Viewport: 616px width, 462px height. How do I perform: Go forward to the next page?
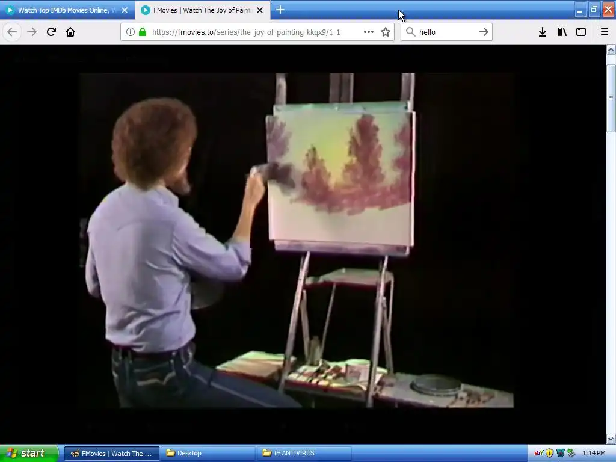[x=32, y=32]
